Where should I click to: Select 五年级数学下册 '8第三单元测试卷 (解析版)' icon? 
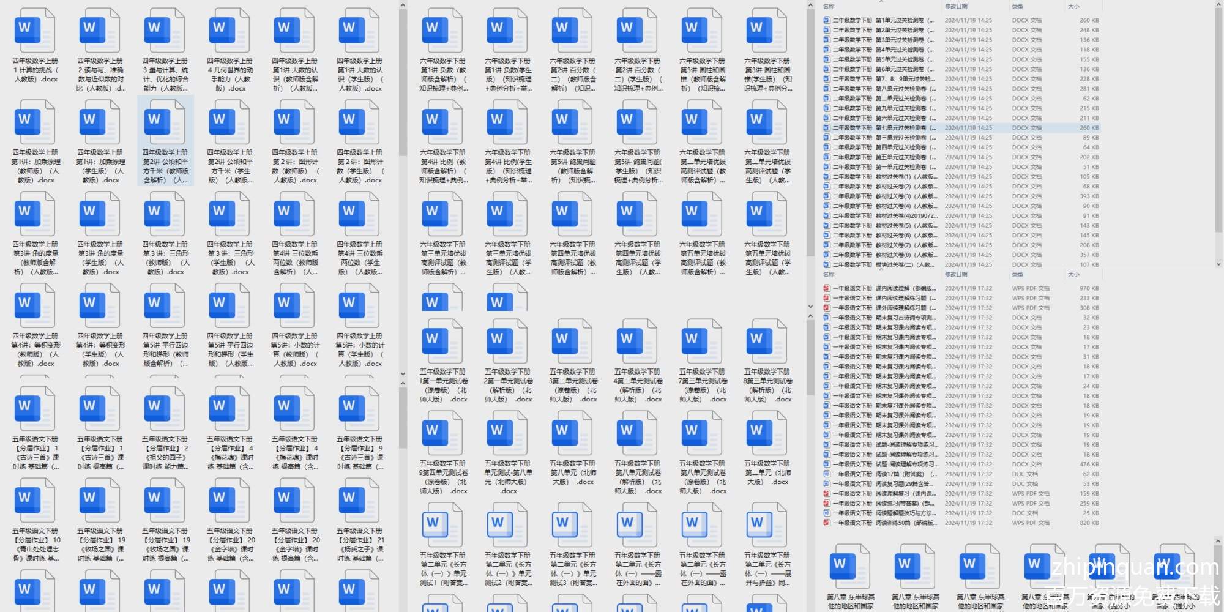(x=767, y=341)
